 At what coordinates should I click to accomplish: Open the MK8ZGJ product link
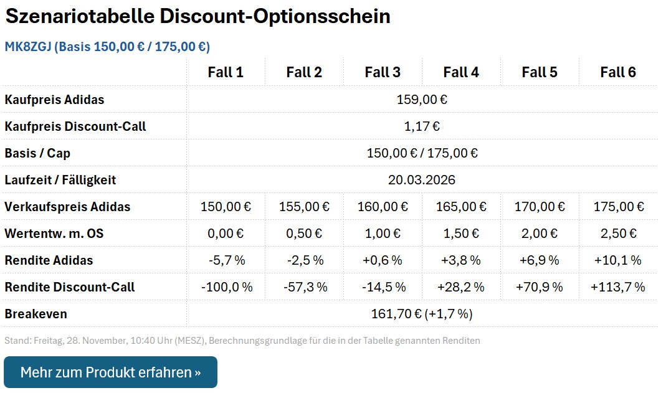[107, 45]
